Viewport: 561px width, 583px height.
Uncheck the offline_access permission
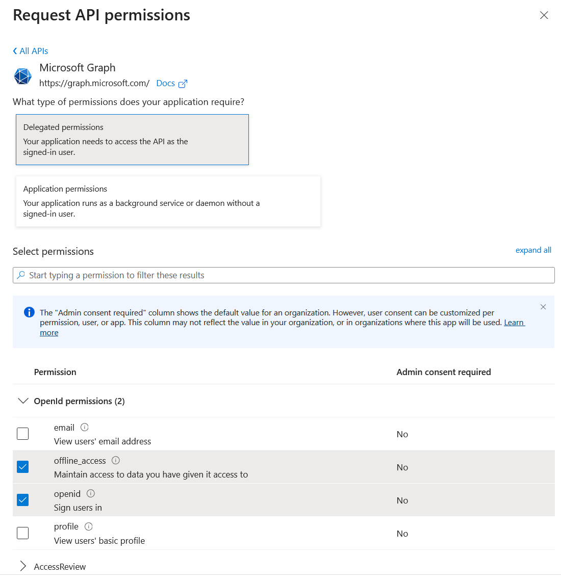pyautogui.click(x=23, y=467)
